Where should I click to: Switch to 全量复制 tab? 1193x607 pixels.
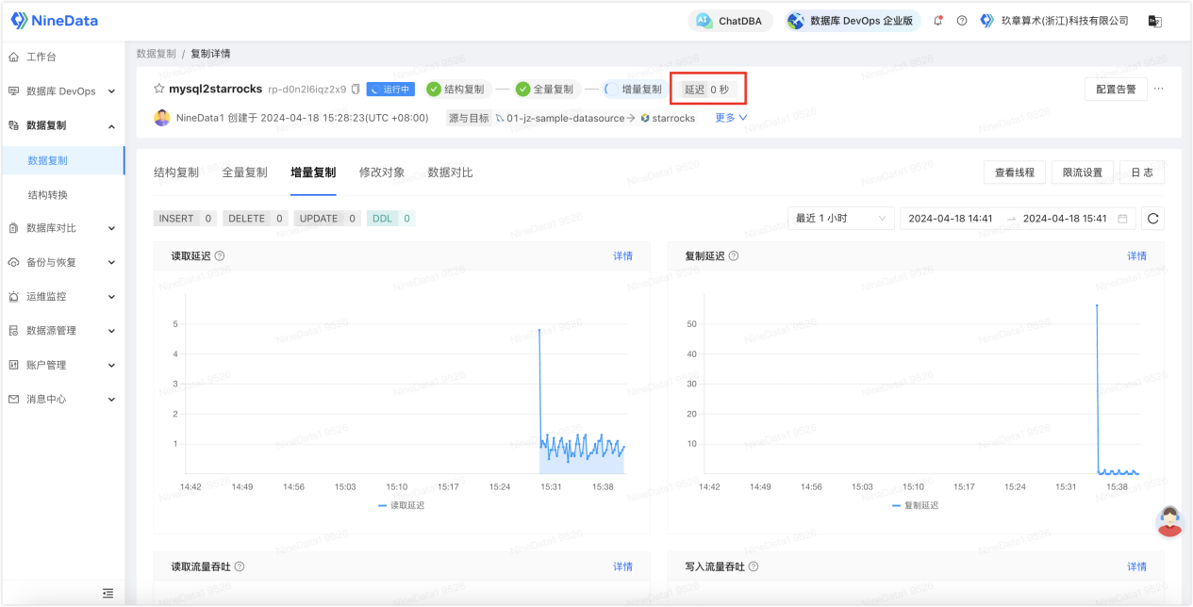244,172
